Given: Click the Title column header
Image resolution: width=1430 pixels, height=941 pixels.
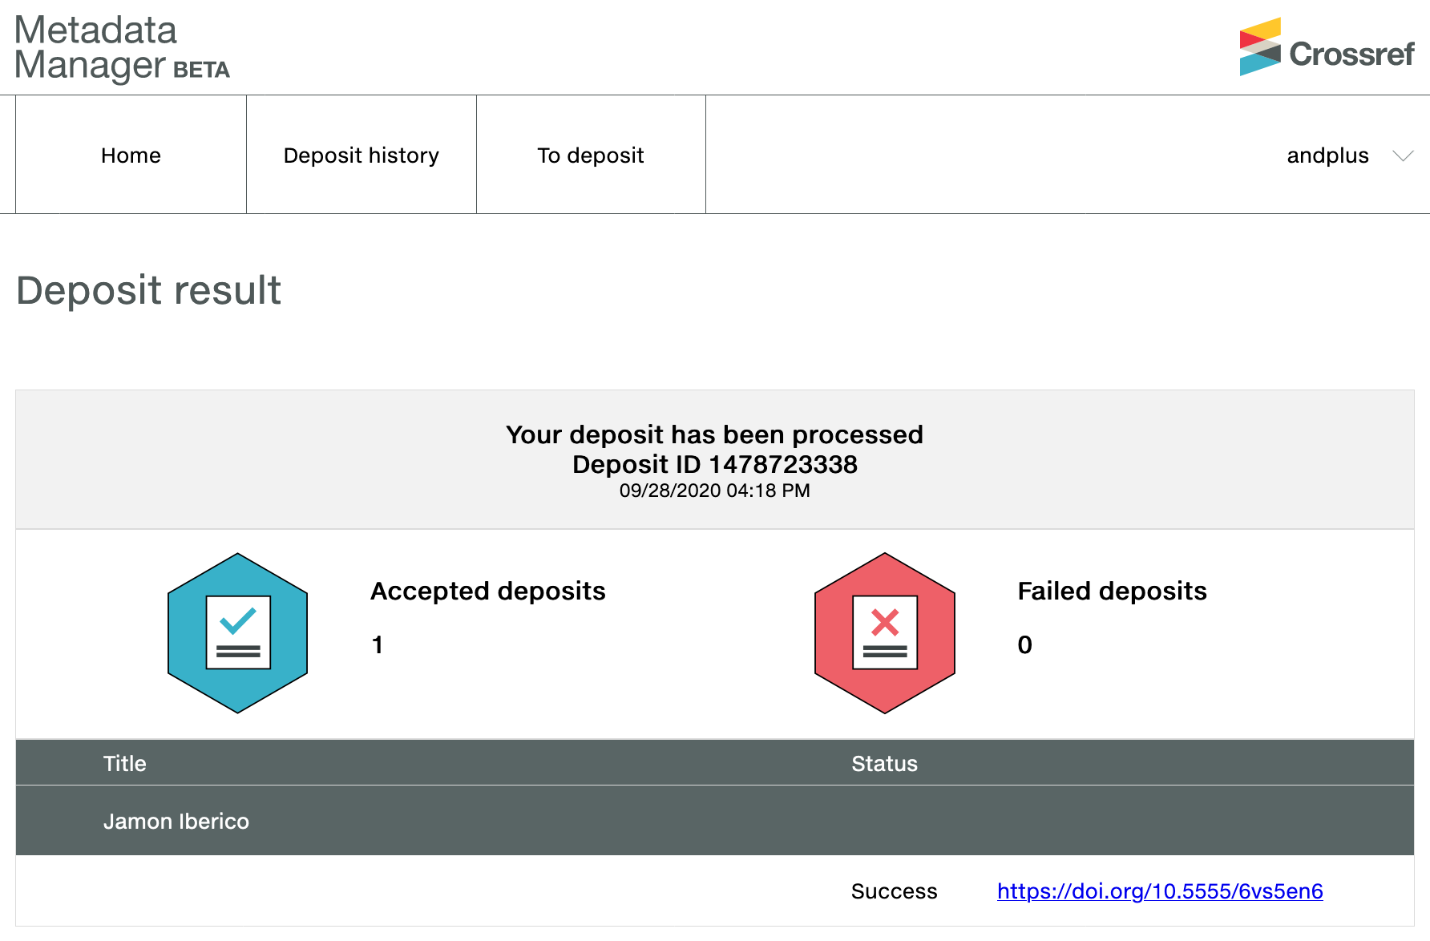Looking at the screenshot, I should (x=125, y=764).
